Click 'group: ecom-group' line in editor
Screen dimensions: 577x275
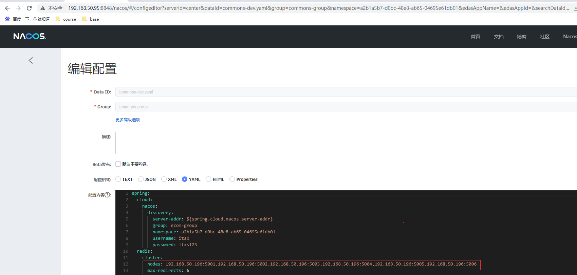tap(175, 226)
